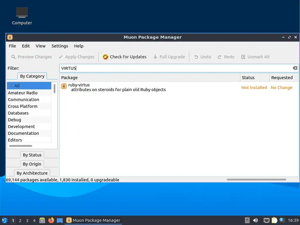
Task: Click the show desktop taskbar icon
Action: tap(60, 220)
